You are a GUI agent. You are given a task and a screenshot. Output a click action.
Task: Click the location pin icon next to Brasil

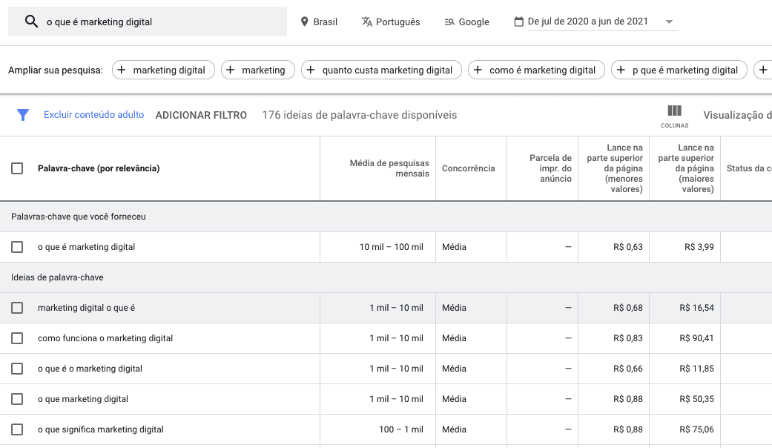304,22
